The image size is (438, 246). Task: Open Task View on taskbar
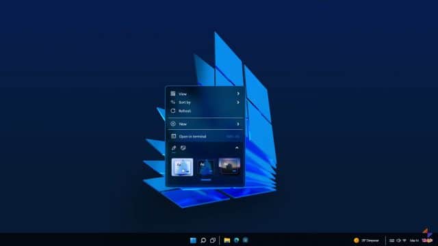coord(213,240)
